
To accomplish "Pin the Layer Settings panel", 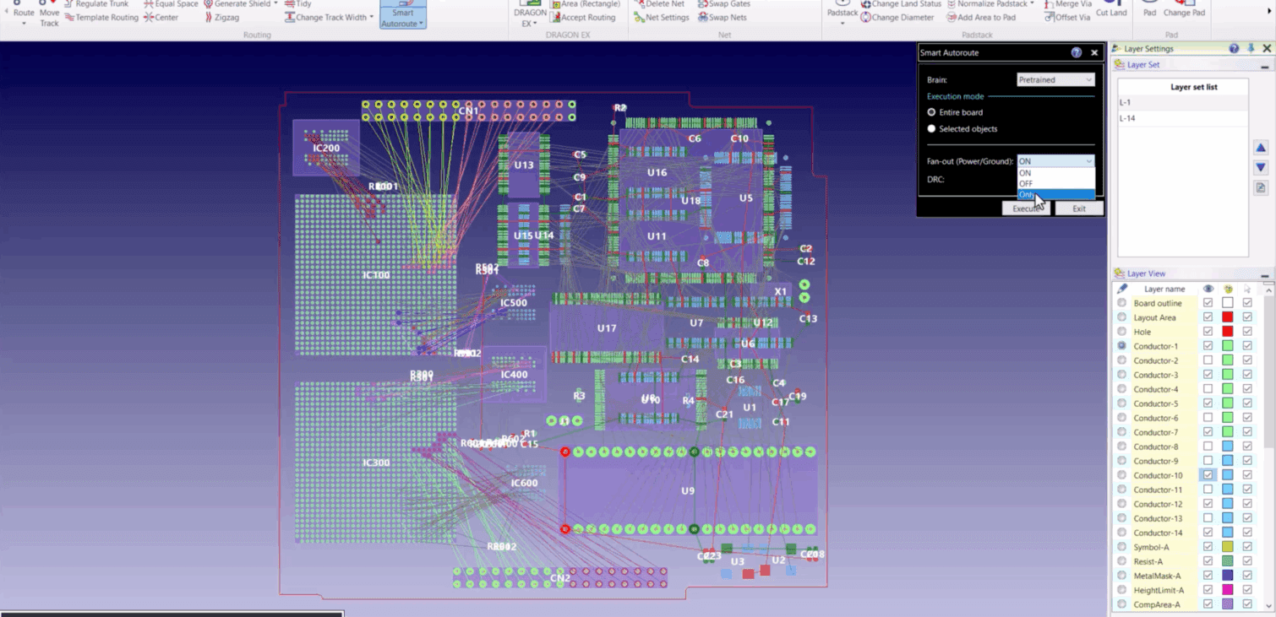I will coord(1251,49).
